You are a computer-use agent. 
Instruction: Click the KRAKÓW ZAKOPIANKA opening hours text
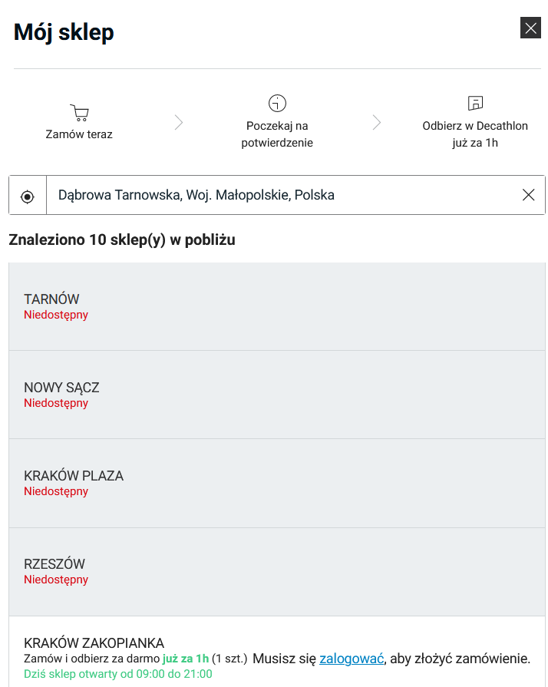coord(118,674)
